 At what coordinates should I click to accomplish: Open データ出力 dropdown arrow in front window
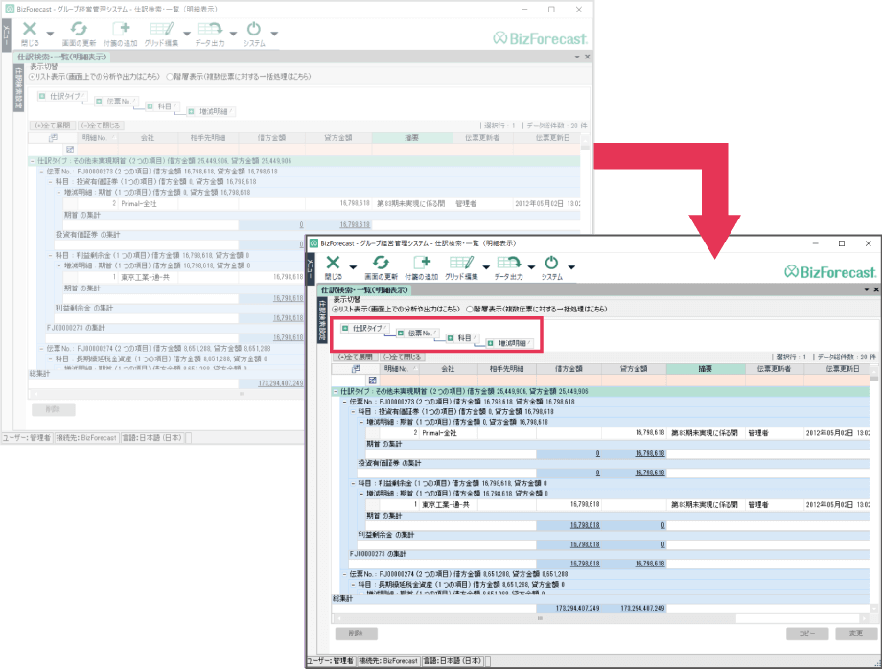(531, 267)
